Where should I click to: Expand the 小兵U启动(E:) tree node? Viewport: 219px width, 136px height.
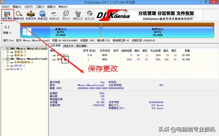8,62
